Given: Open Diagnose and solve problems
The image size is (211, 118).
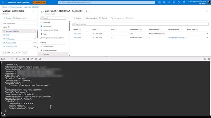Looking at the screenshot, I should coord(54,38).
